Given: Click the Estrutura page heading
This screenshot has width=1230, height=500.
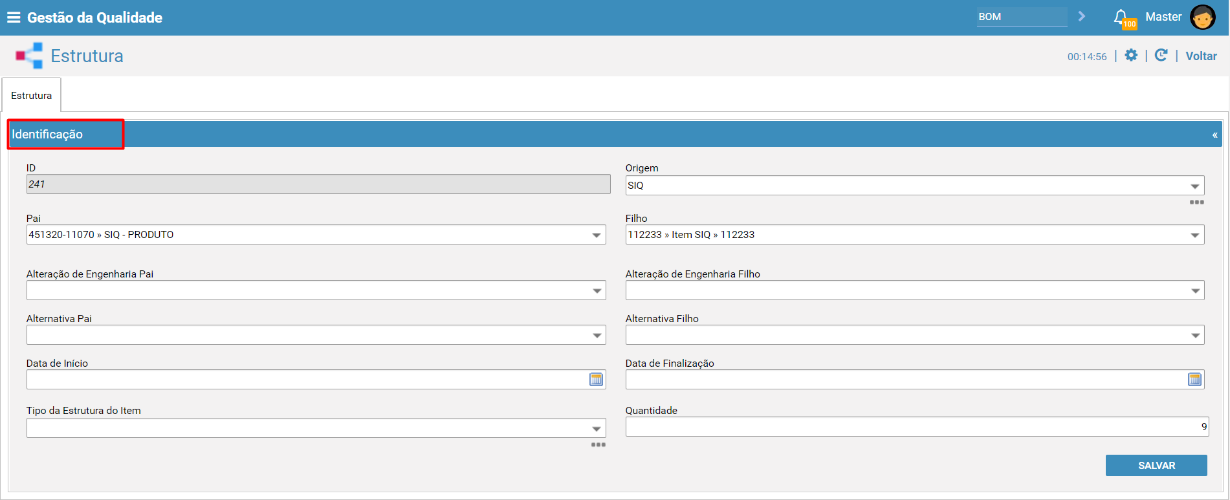Looking at the screenshot, I should (87, 56).
